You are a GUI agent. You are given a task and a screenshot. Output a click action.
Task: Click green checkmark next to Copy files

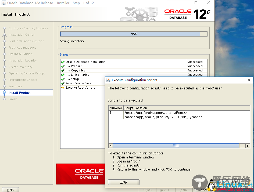(x=63, y=70)
